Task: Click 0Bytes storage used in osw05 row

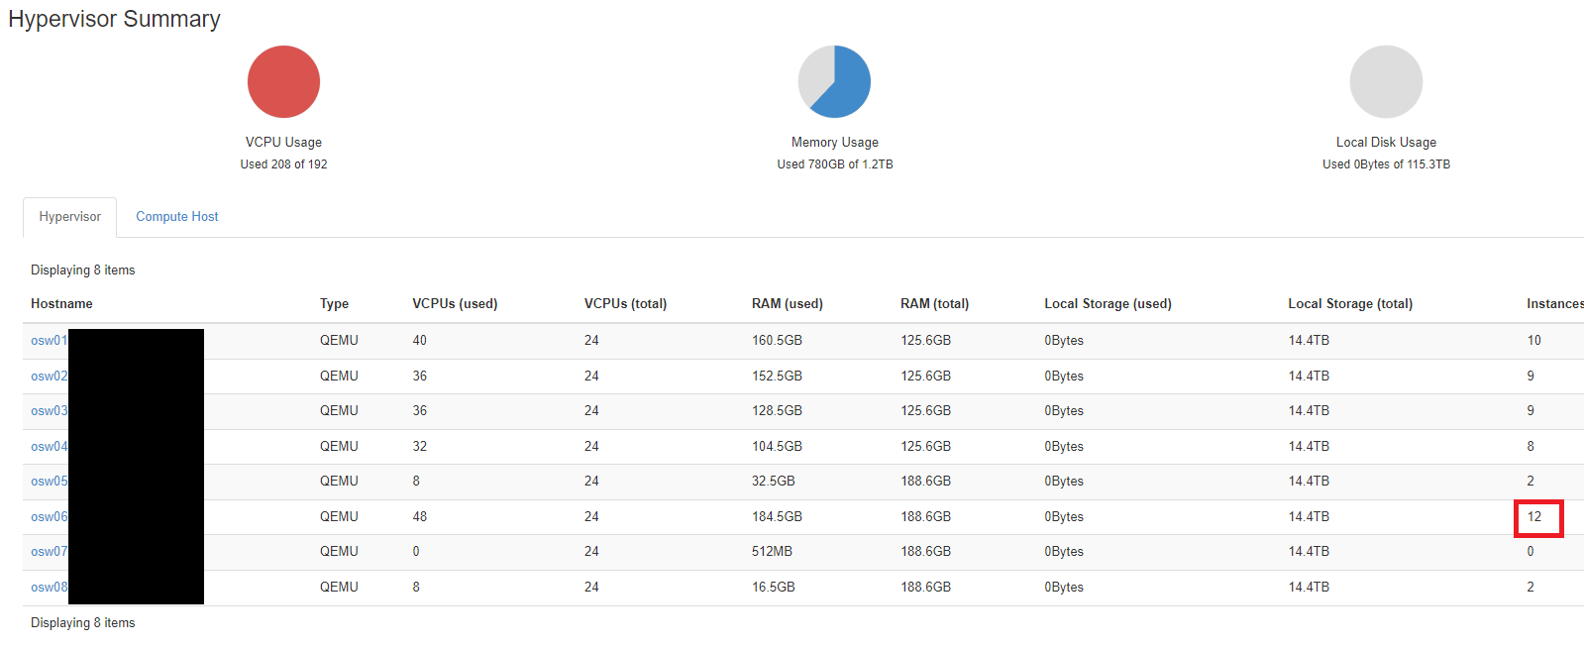Action: click(1064, 482)
